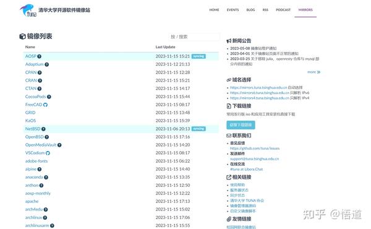The image size is (371, 229).
Task: Click the blue download links button
Action: [241, 125]
